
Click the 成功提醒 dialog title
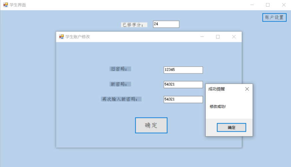pos(216,89)
